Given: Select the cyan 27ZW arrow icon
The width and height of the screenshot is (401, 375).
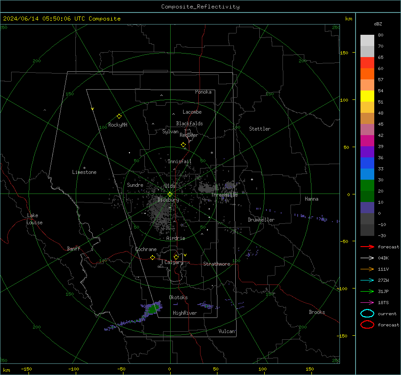Looking at the screenshot, I should click(367, 280).
